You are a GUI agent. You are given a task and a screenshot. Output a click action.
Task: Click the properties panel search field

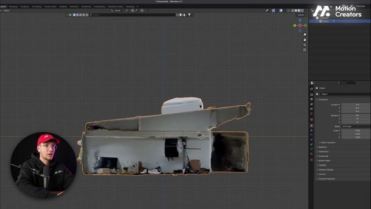tap(347, 82)
